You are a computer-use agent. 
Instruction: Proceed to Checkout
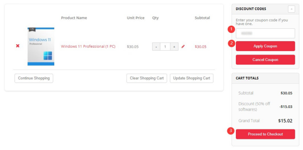pos(265,134)
